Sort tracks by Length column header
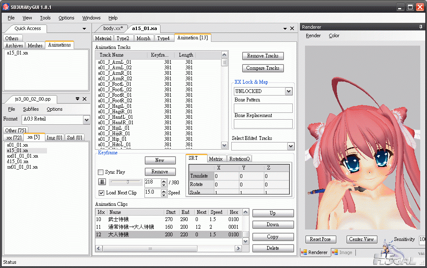This screenshot has height=268, width=427. coord(186,55)
